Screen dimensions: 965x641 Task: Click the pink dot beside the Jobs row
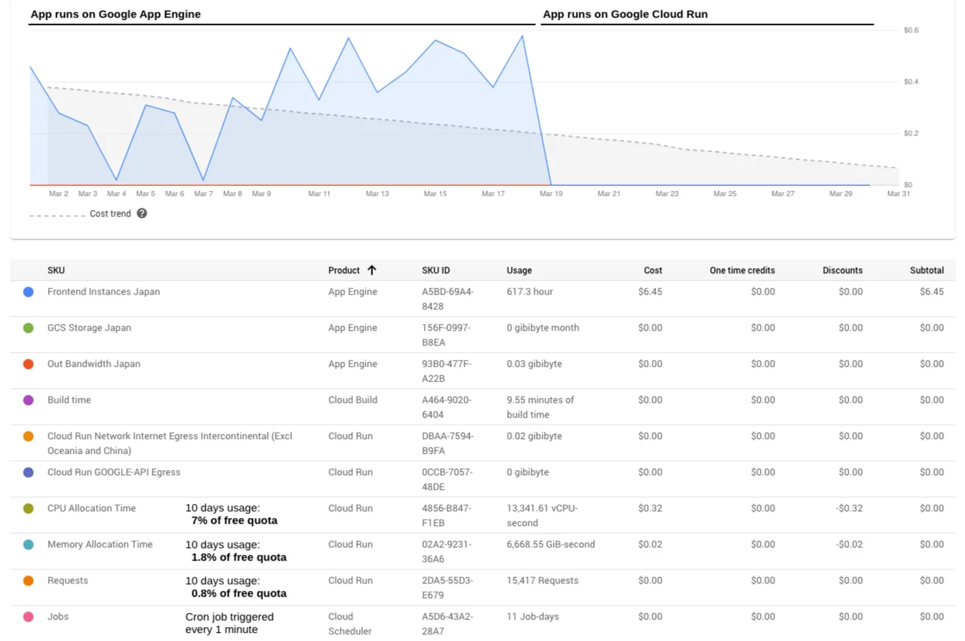pyautogui.click(x=28, y=617)
